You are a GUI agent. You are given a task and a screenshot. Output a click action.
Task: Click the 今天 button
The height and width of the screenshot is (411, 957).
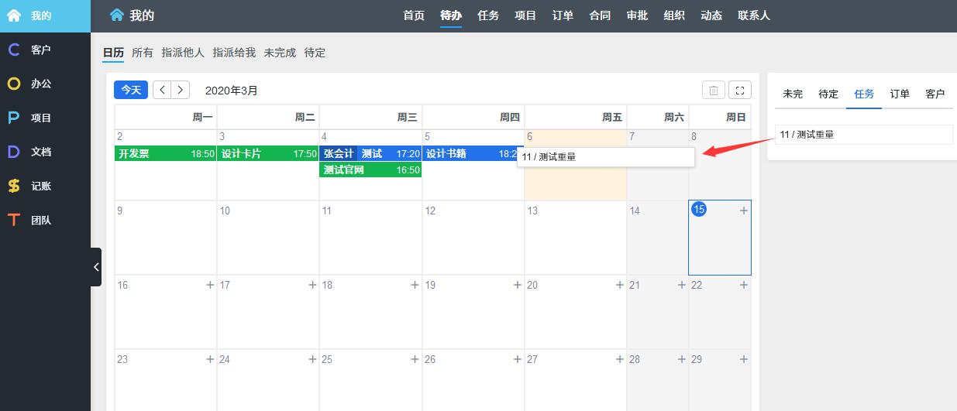(x=131, y=90)
